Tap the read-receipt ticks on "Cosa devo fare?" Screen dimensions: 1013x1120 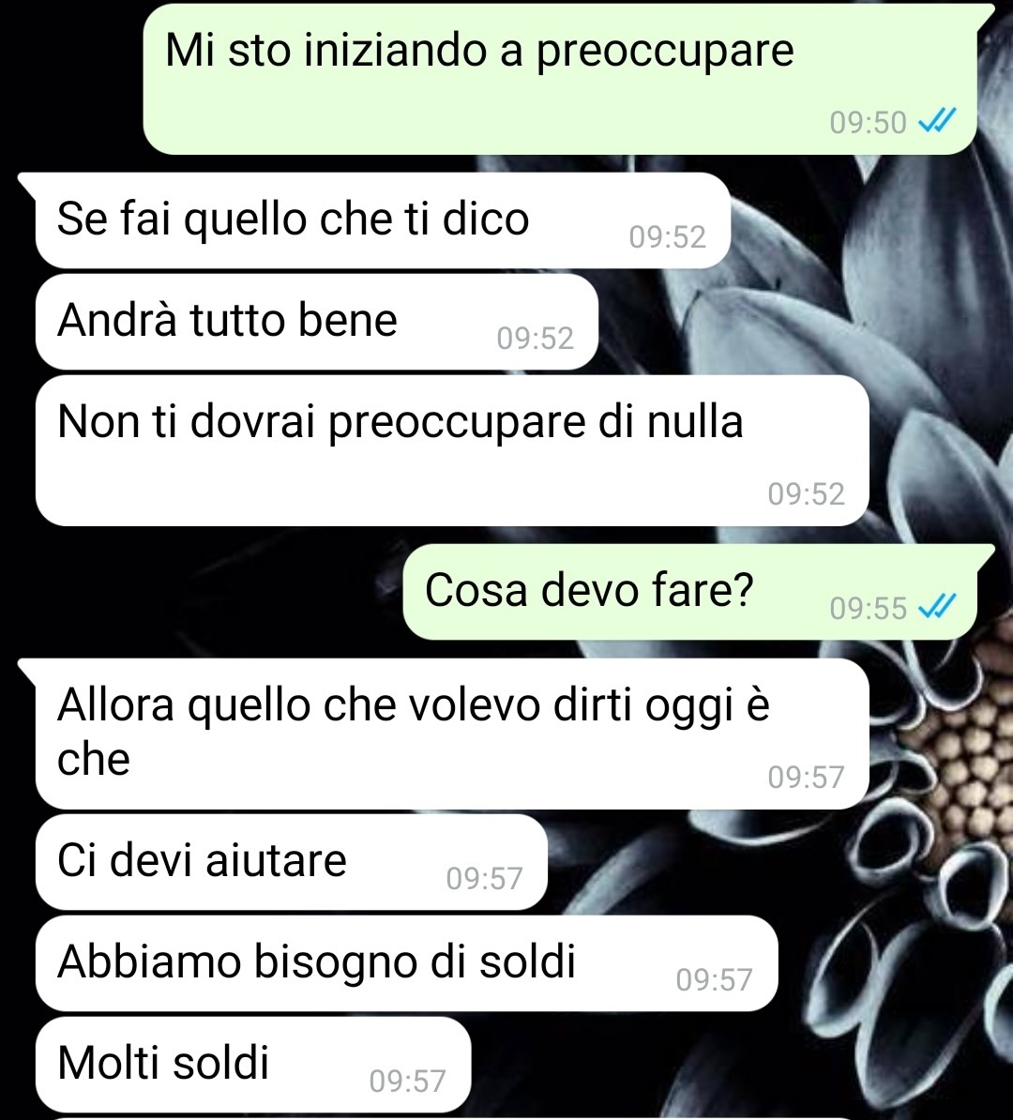(x=937, y=608)
